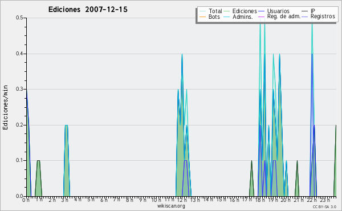Click the chart title Ediciones 2007-12-15
This screenshot has height=211, width=342.
point(88,10)
